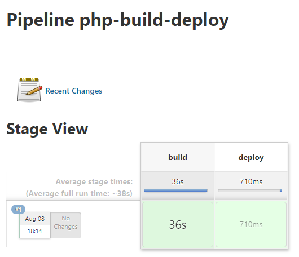Viewport: 299px width, 257px height.
Task: Click the Recent Changes notepad icon
Action: pyautogui.click(x=29, y=90)
